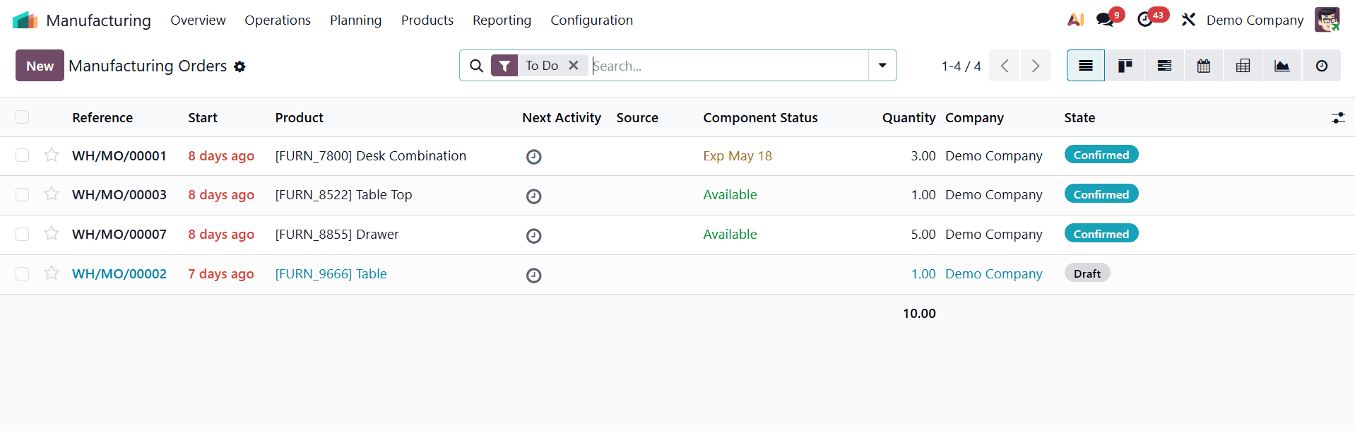Open the Products menu
This screenshot has height=431, width=1355.
[427, 20]
